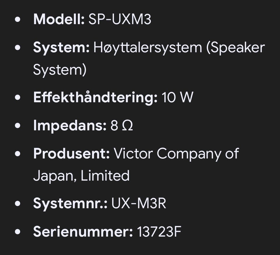Screen dimensions: 280x255
Task: Click the bullet beside Impedans
Action: (x=17, y=126)
